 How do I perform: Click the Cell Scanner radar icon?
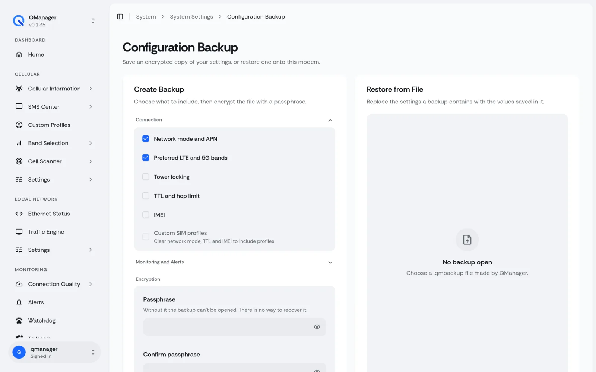pyautogui.click(x=19, y=161)
